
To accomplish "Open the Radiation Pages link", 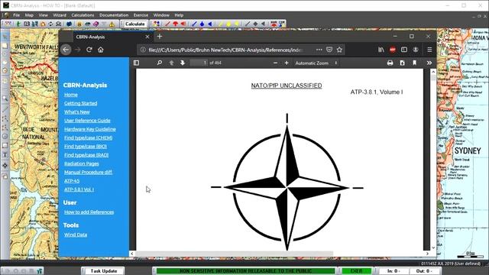I will (82, 163).
